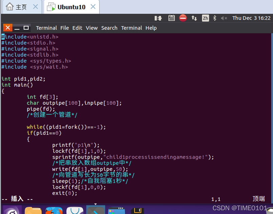Open the Bluetooth indicator
This screenshot has height=214, width=273.
coord(215,18)
